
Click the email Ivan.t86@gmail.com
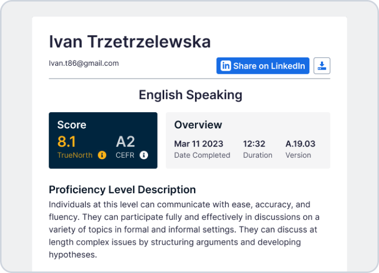click(83, 63)
